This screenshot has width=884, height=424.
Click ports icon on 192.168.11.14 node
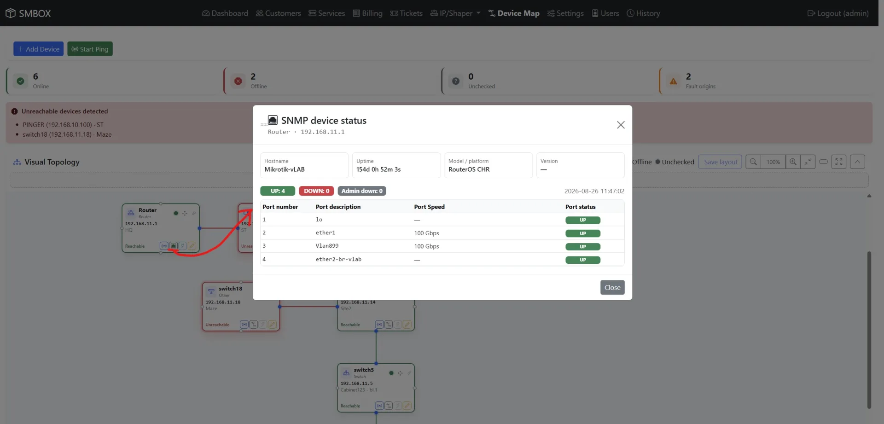(388, 325)
